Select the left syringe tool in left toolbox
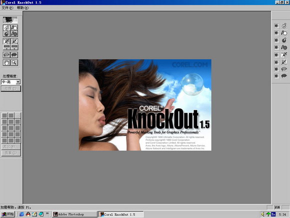The height and width of the screenshot is (218, 290). click(x=6, y=41)
